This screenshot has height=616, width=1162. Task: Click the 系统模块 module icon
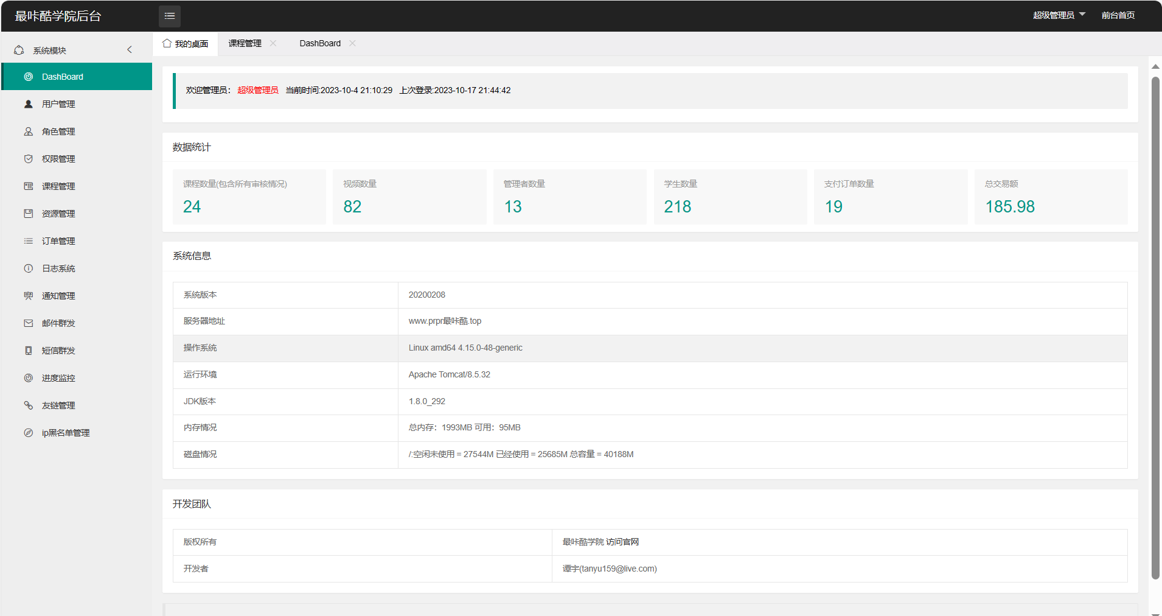(x=19, y=50)
